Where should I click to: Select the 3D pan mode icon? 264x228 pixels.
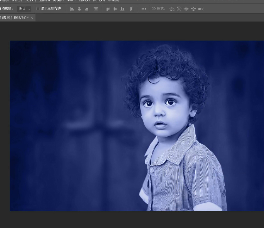tap(186, 9)
